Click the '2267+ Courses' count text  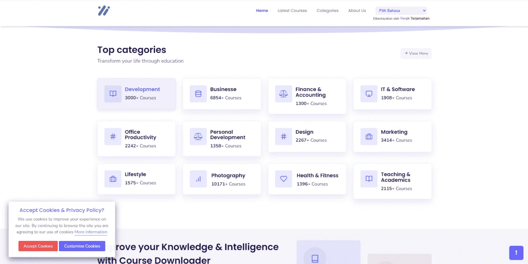point(311,141)
